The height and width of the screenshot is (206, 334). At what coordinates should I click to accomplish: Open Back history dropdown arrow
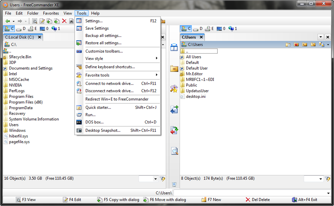[x=13, y=21]
